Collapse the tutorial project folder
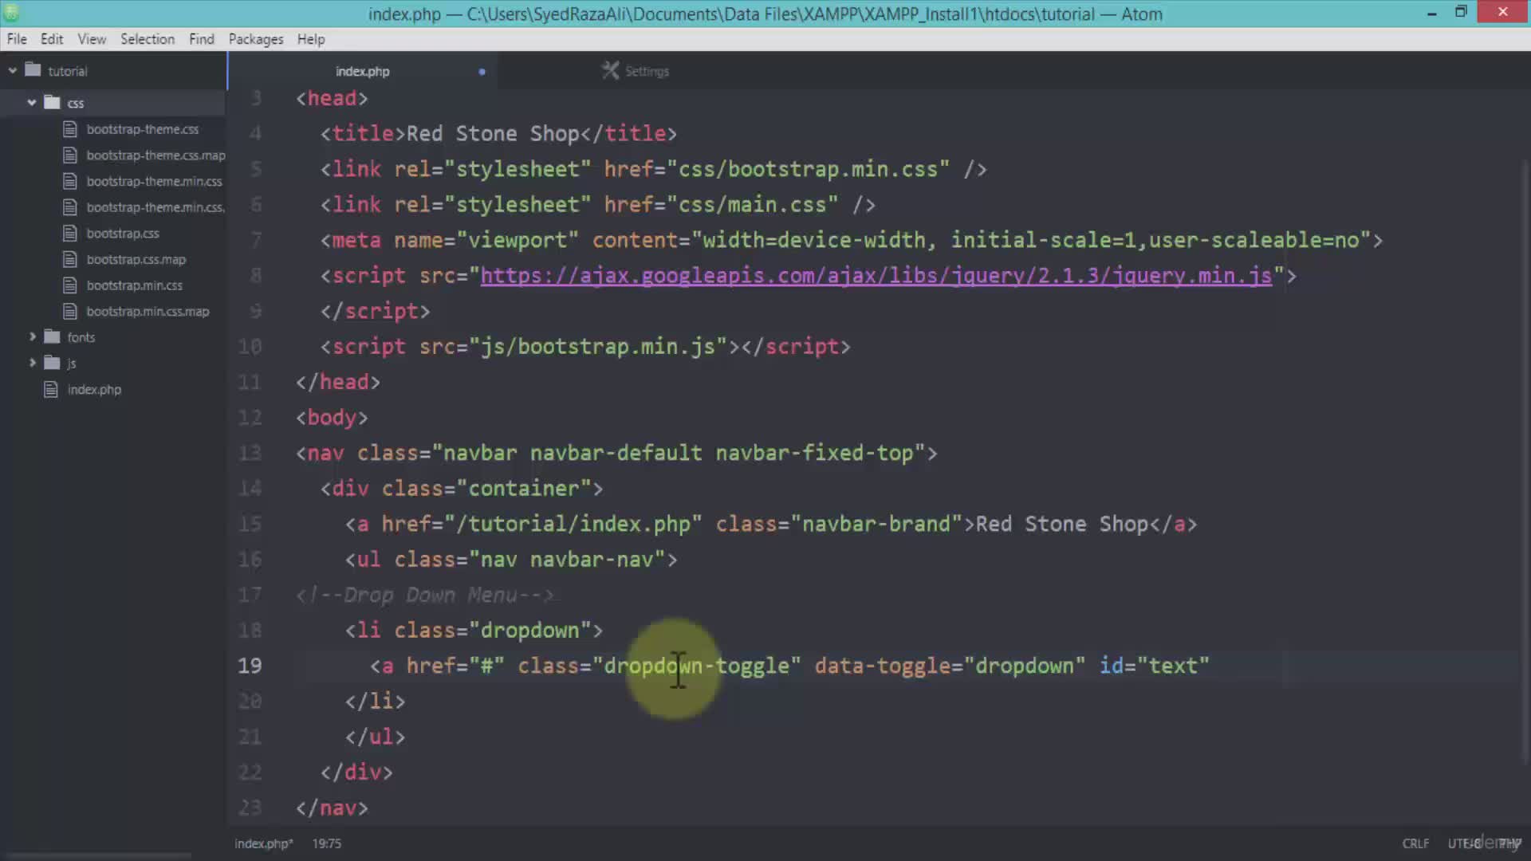The height and width of the screenshot is (861, 1531). [x=12, y=70]
